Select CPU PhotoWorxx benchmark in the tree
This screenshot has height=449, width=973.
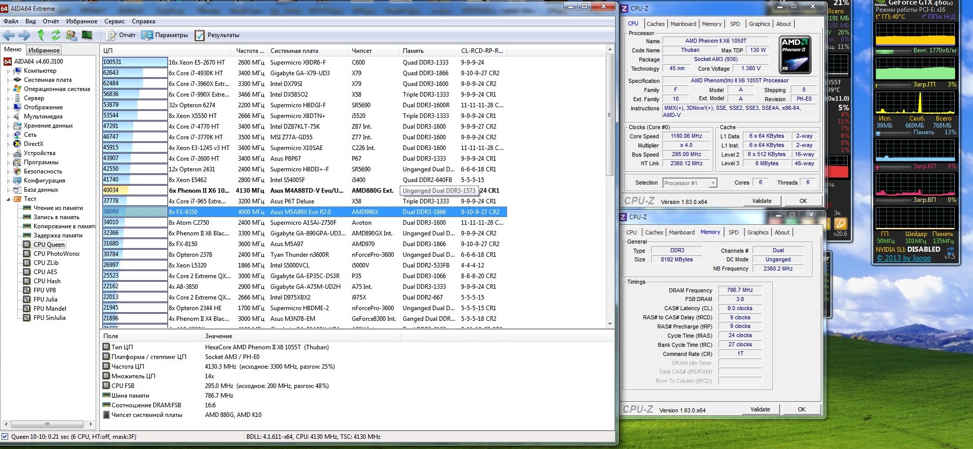click(57, 254)
